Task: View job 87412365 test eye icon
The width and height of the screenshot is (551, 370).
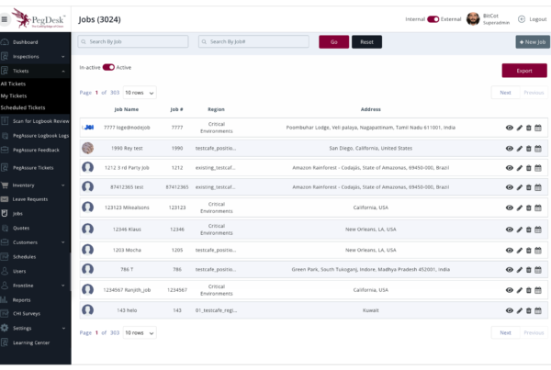Action: [x=509, y=187]
